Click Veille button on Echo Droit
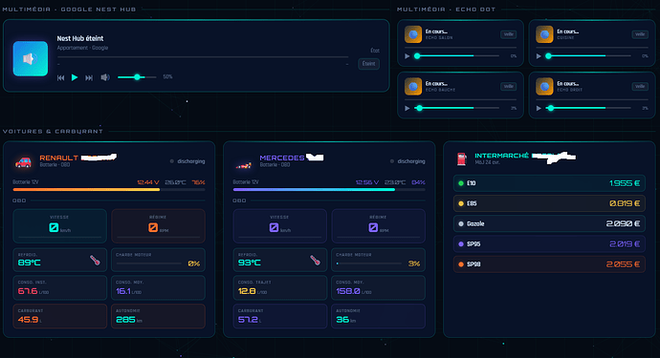 click(x=640, y=87)
